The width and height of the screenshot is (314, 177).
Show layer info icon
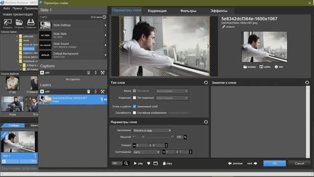(x=276, y=67)
